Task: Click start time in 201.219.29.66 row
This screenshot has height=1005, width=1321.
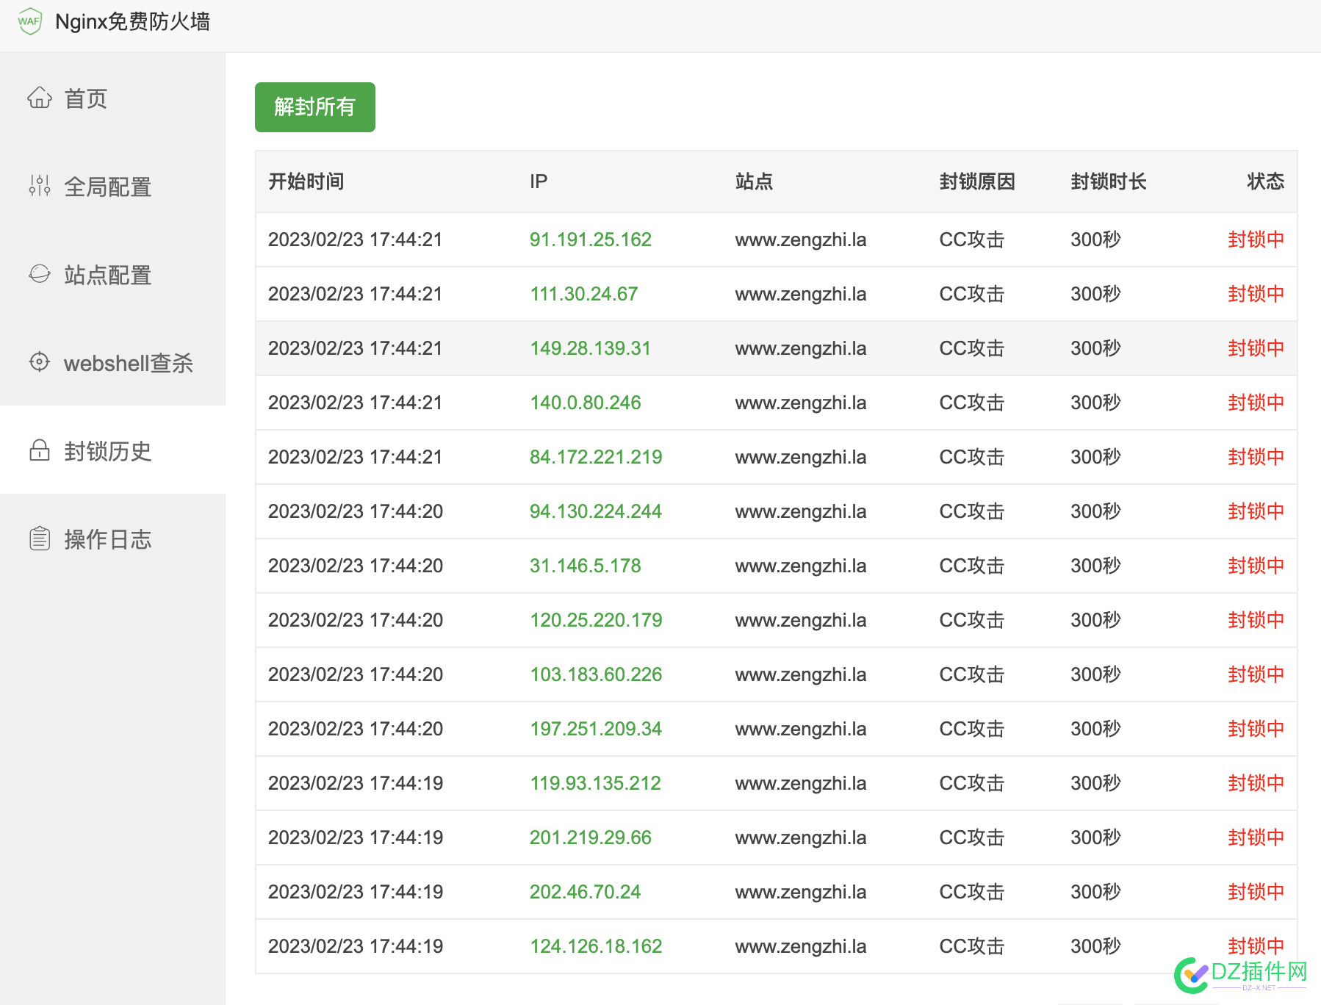Action: point(356,837)
